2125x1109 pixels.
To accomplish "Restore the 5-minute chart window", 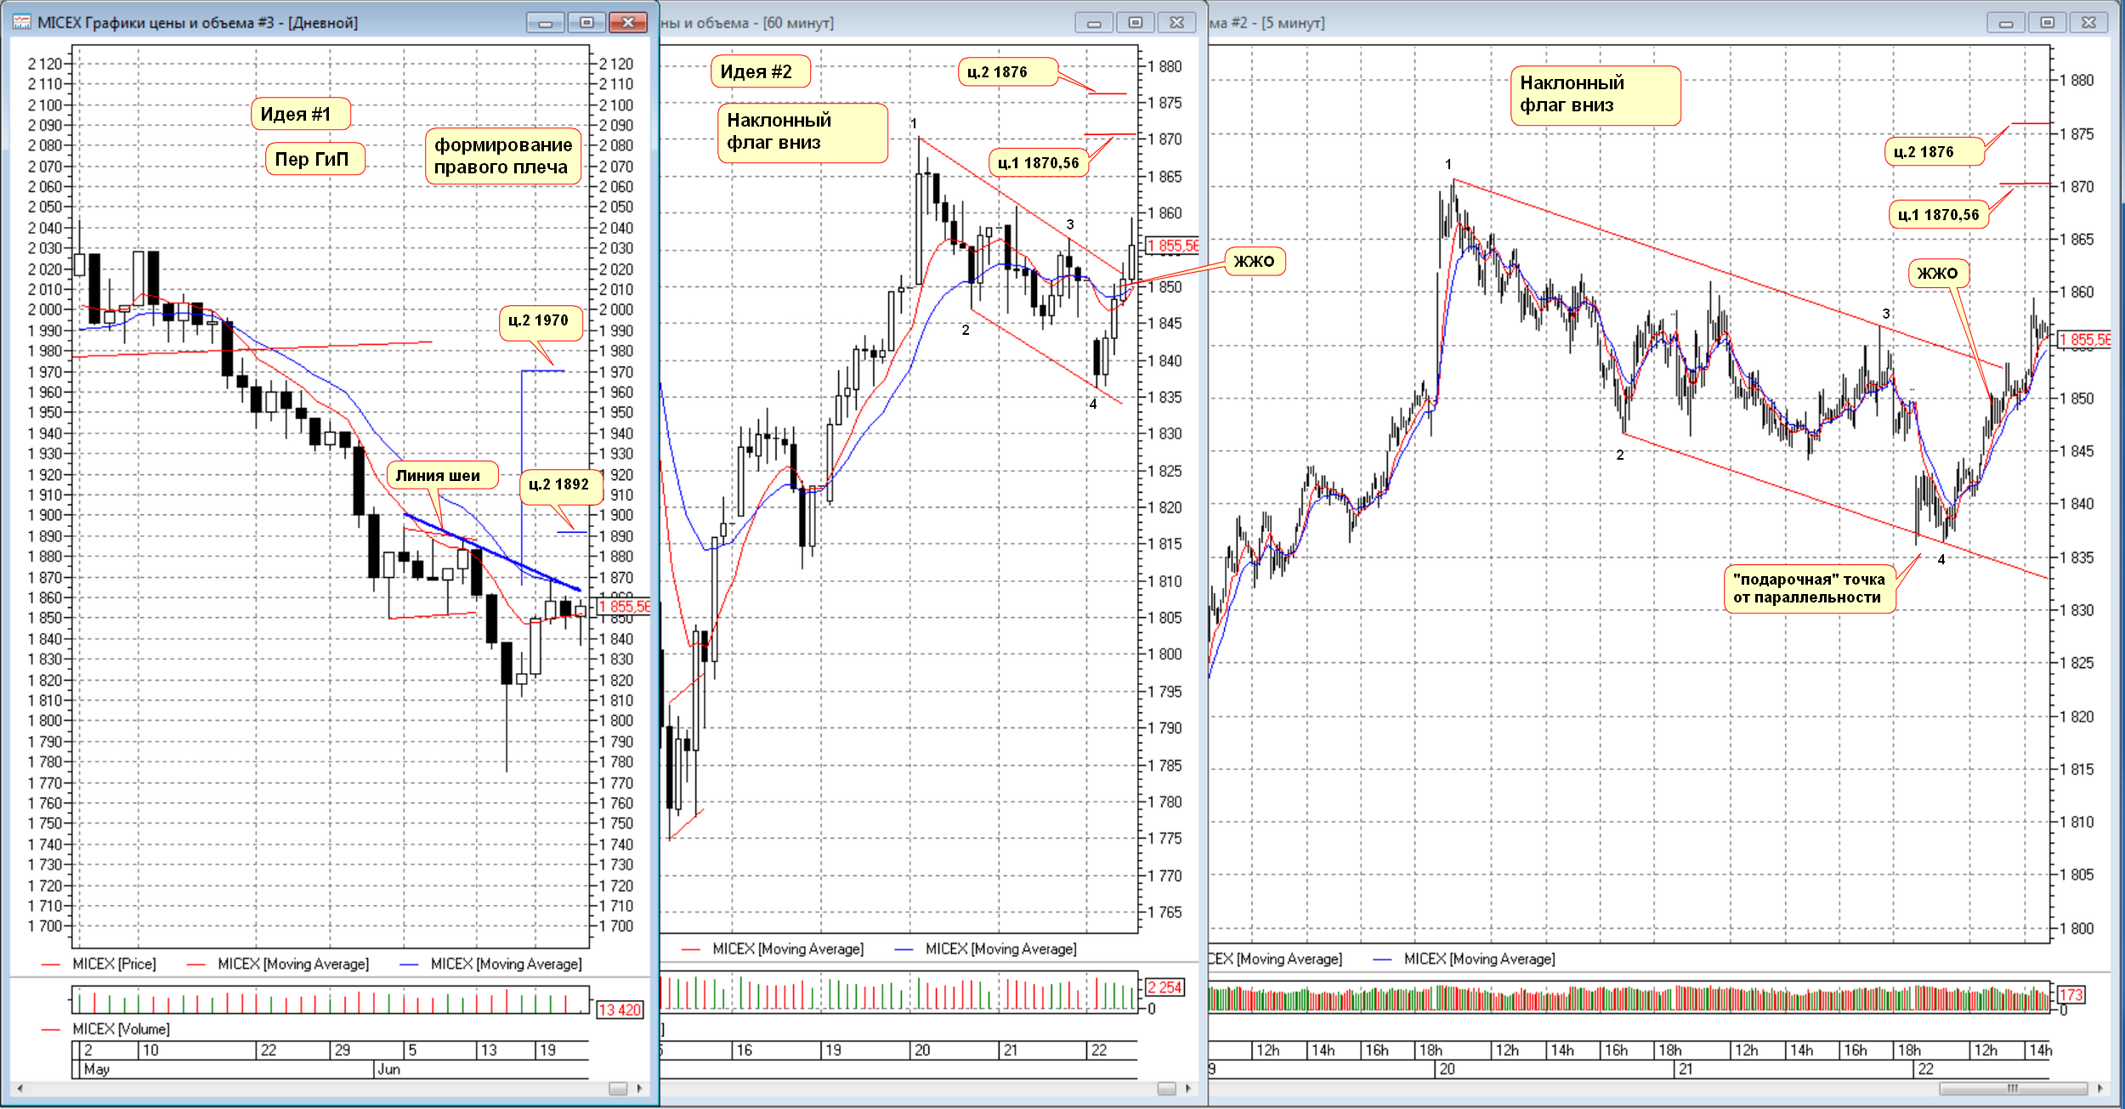I will coord(2048,23).
